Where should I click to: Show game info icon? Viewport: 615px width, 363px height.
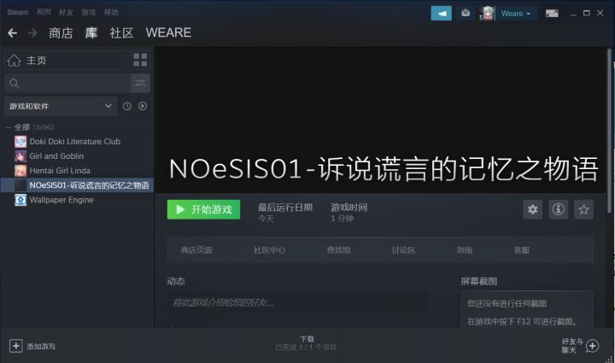click(x=559, y=210)
